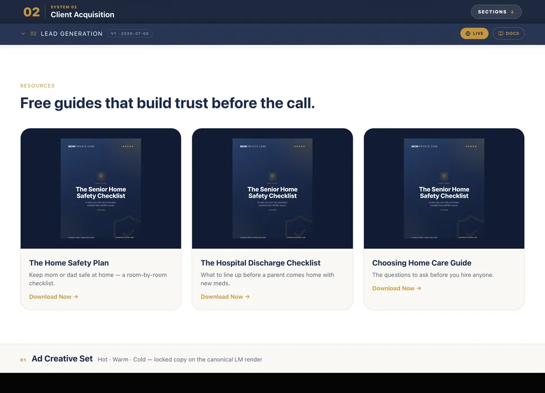Click the book icon in DOCS button
Screen dimensions: 545x393
coord(501,34)
